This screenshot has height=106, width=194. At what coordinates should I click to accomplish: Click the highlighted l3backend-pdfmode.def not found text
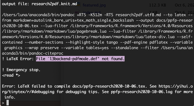[80, 59]
